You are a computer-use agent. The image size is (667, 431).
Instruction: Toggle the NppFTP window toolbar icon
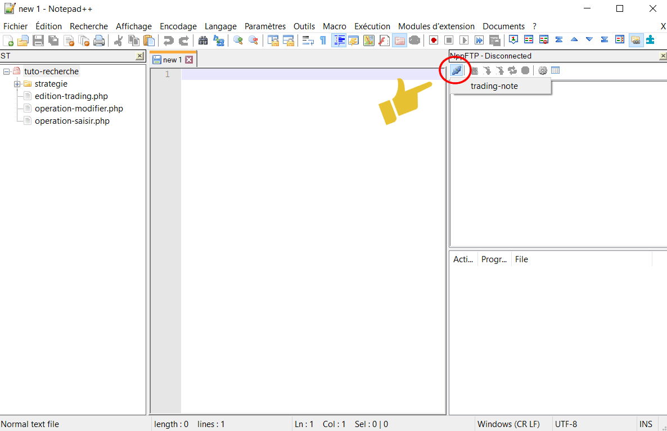[636, 41]
